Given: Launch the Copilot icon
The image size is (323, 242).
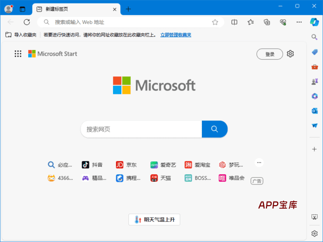Looking at the screenshot, I should pos(314,22).
